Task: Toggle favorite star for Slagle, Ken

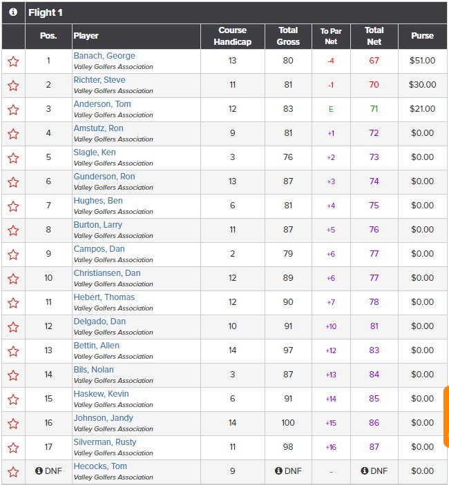Action: (13, 158)
